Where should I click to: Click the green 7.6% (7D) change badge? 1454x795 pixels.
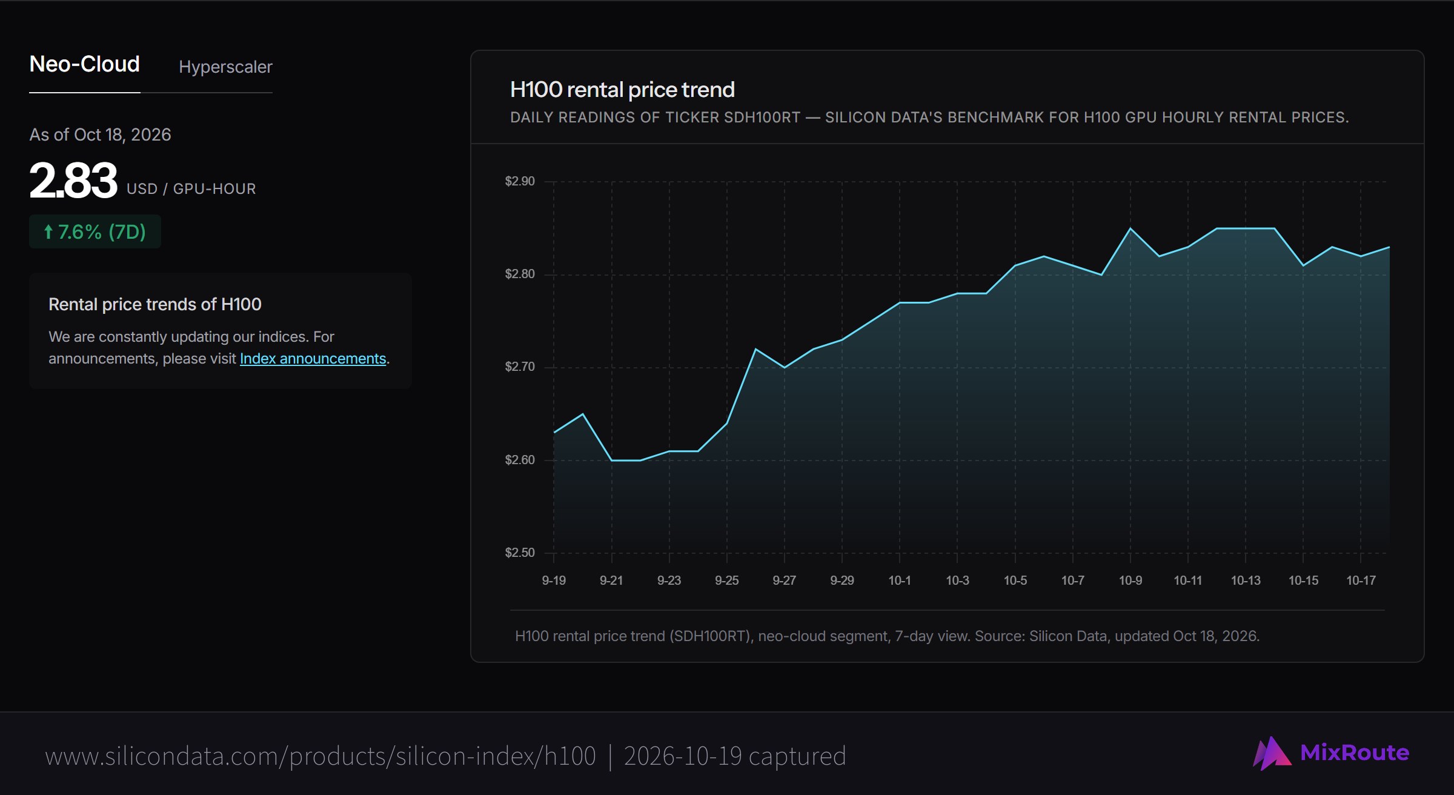point(95,231)
